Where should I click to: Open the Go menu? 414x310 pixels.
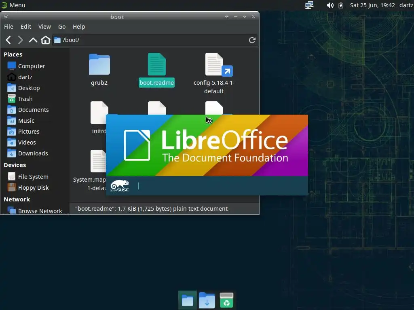62,27
